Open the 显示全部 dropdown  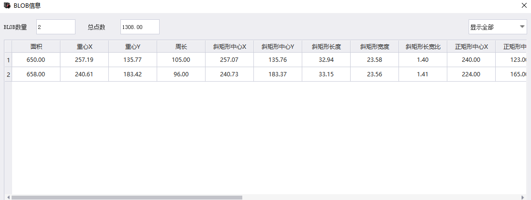coord(498,27)
